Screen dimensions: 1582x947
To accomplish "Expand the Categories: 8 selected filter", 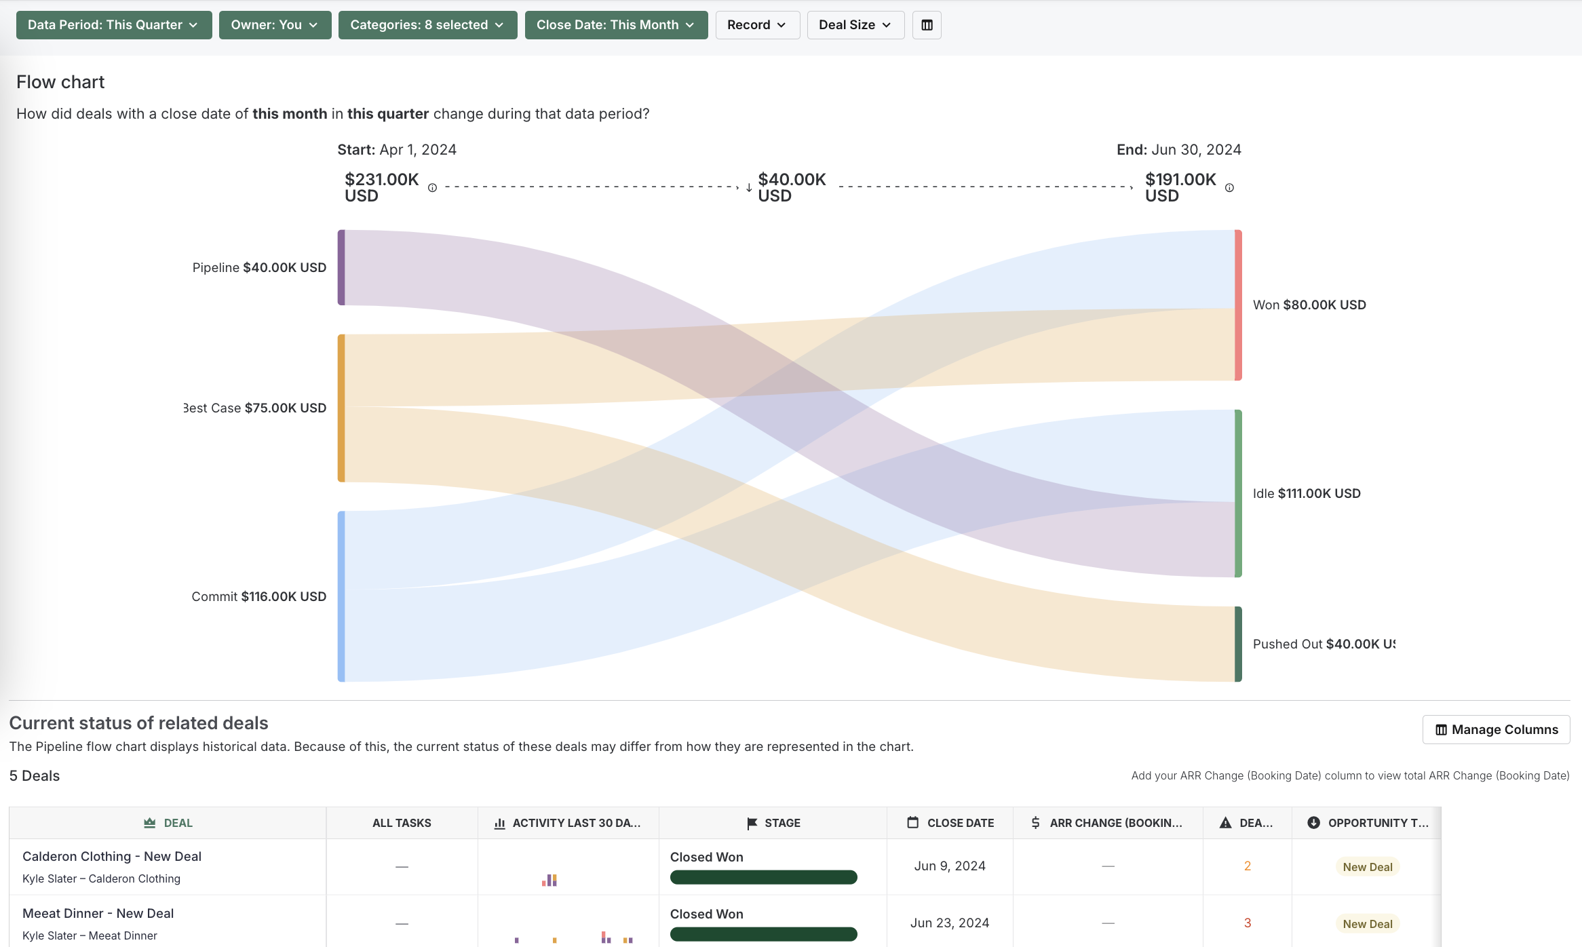I will click(x=427, y=24).
